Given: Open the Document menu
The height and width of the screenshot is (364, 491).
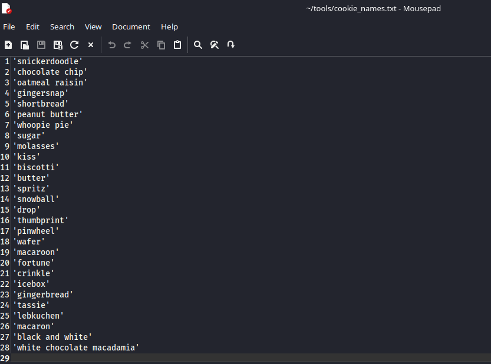Looking at the screenshot, I should click(x=131, y=27).
